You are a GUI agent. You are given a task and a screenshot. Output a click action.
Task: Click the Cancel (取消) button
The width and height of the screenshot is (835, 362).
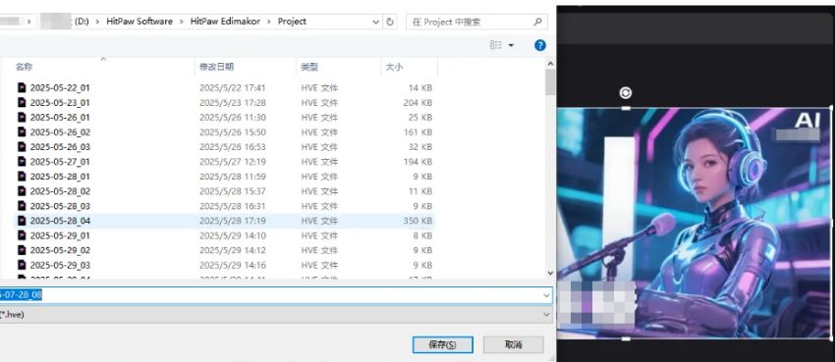click(x=514, y=344)
